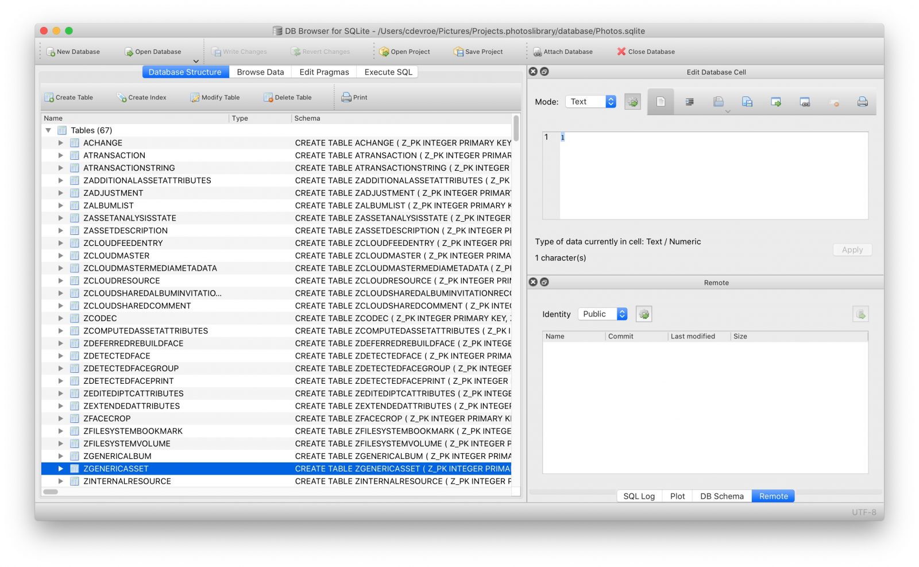This screenshot has width=919, height=567.
Task: Click the indent text icon in cell editor
Action: pos(689,102)
